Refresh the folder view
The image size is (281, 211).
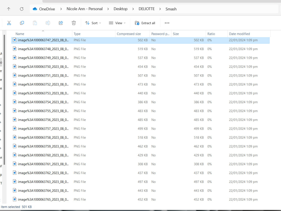[x=22, y=9]
